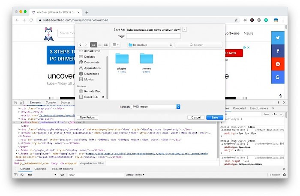Viewport: 300px width, 196px height.
Task: Open a new browser tab with plus icon
Action: pos(87,12)
